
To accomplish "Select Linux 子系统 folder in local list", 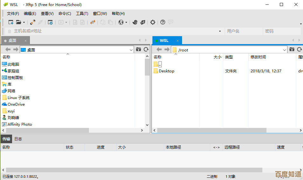I will [x=18, y=98].
